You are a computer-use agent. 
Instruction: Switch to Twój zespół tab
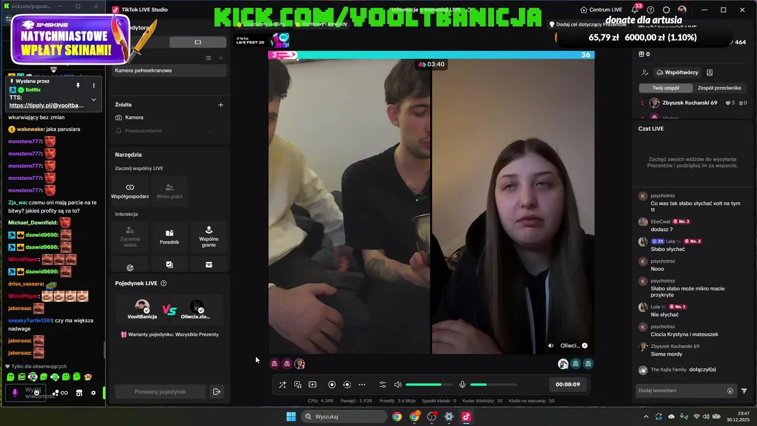pyautogui.click(x=665, y=88)
